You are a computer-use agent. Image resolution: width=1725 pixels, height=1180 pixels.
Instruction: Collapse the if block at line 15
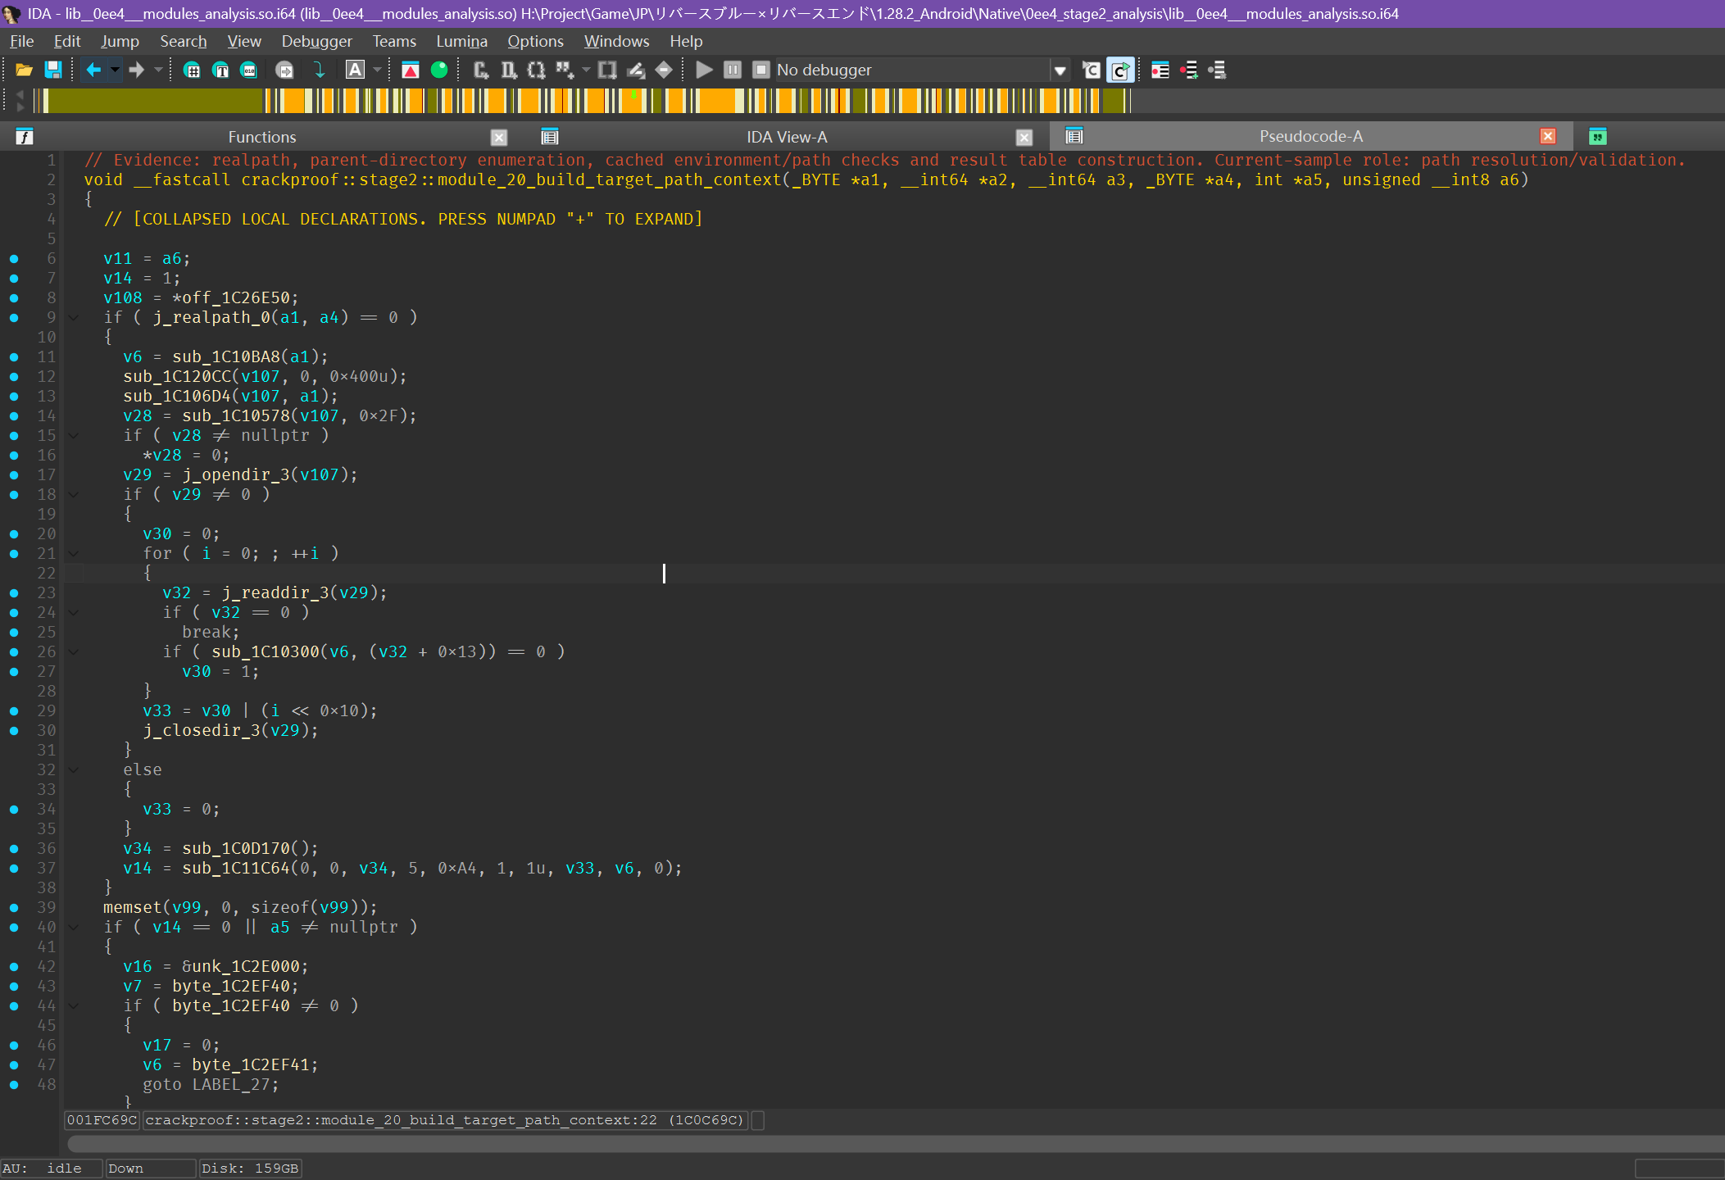pos(74,436)
